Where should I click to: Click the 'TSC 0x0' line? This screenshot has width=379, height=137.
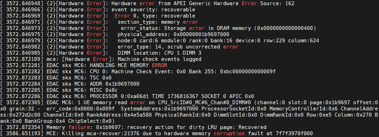(101, 78)
